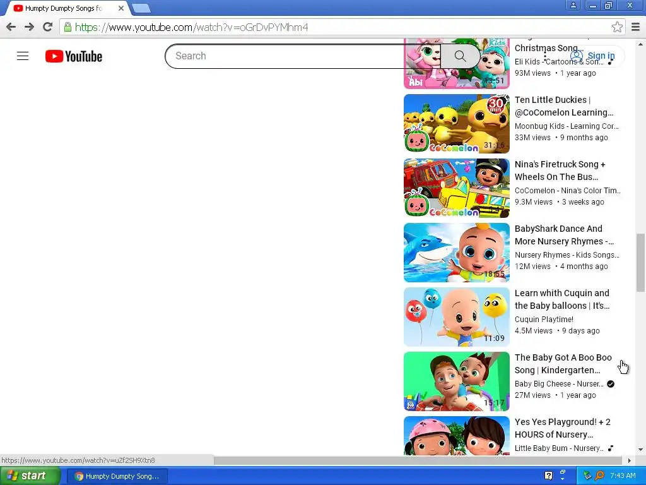Click the taskbar clock 7:43 AM
This screenshot has width=646, height=485.
click(x=623, y=476)
